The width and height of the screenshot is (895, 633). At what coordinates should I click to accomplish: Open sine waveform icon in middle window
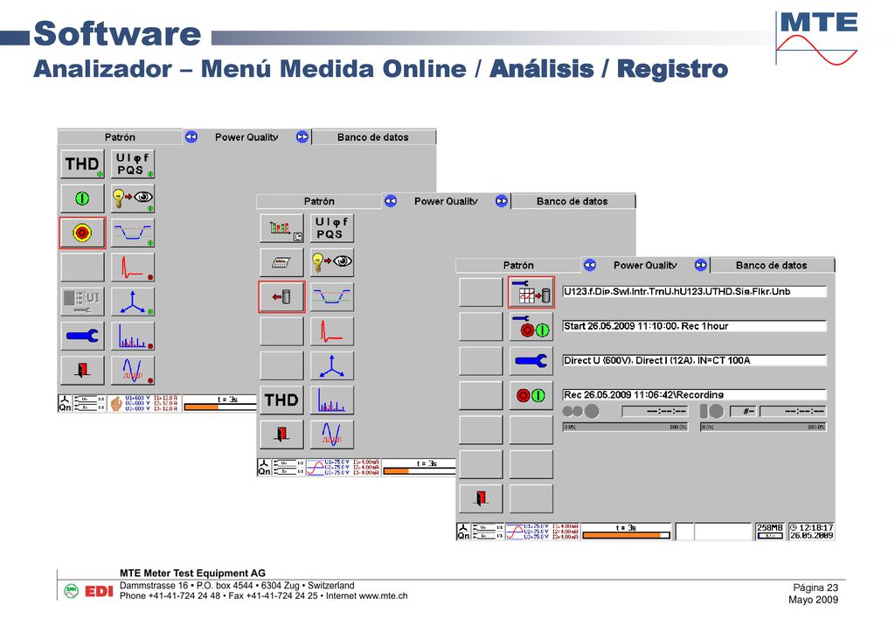pos(331,434)
